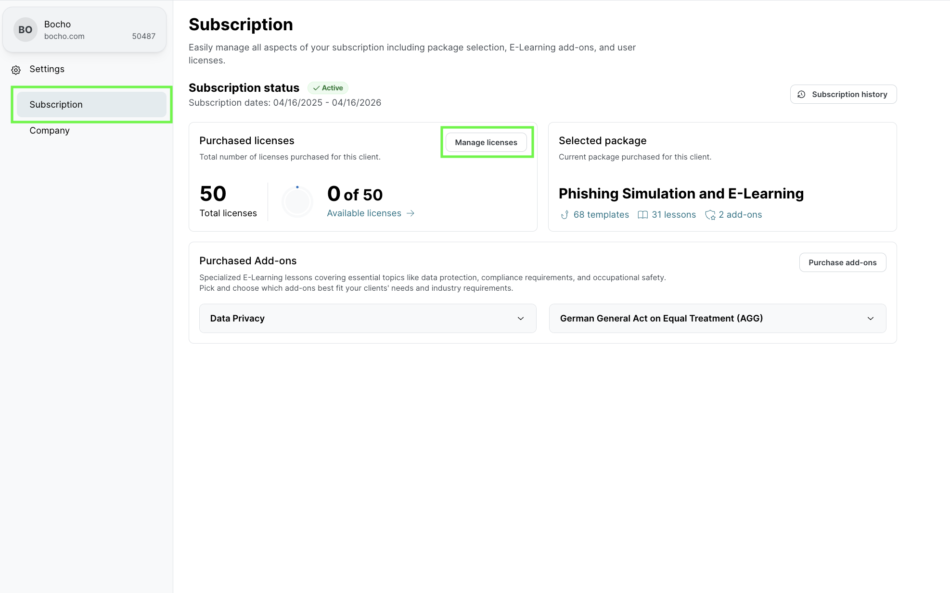Open the Settings sidebar section
This screenshot has width=950, height=593.
click(x=47, y=69)
